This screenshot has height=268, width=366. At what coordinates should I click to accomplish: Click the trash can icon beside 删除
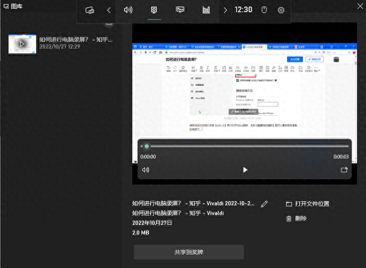289,219
